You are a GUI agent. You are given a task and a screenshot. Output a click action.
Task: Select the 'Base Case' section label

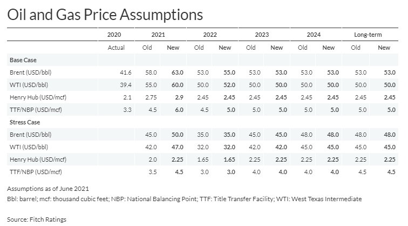tap(23, 59)
